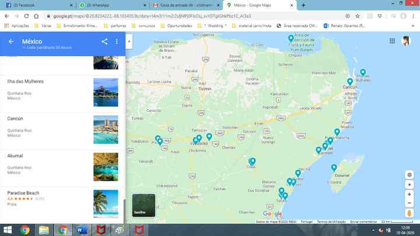Switch to the WhatsApp tab
This screenshot has width=420, height=236.
coord(113,5)
